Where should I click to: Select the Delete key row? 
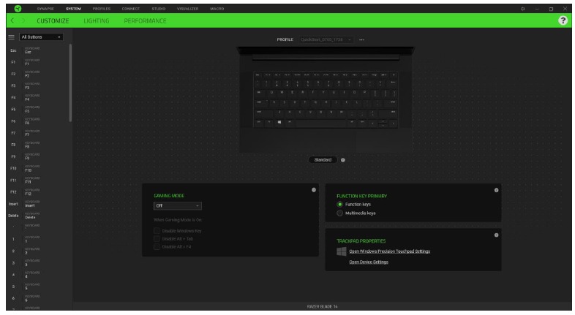pyautogui.click(x=38, y=216)
